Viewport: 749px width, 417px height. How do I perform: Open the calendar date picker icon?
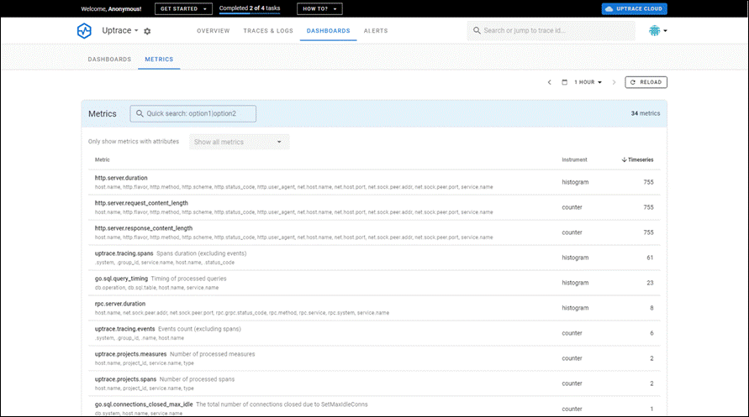coord(564,82)
